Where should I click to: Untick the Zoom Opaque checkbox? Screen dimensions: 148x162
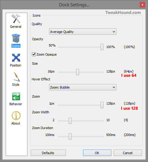(34, 54)
